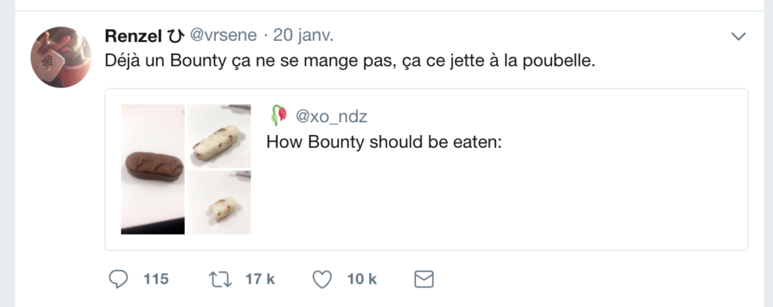Viewport: 773px width, 307px height.
Task: Click the 10 k likes count
Action: pyautogui.click(x=362, y=280)
